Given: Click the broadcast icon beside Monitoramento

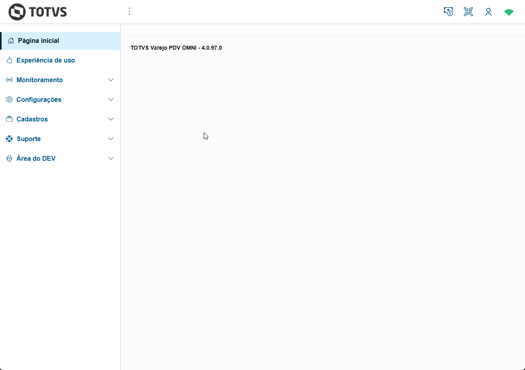Looking at the screenshot, I should (x=9, y=80).
